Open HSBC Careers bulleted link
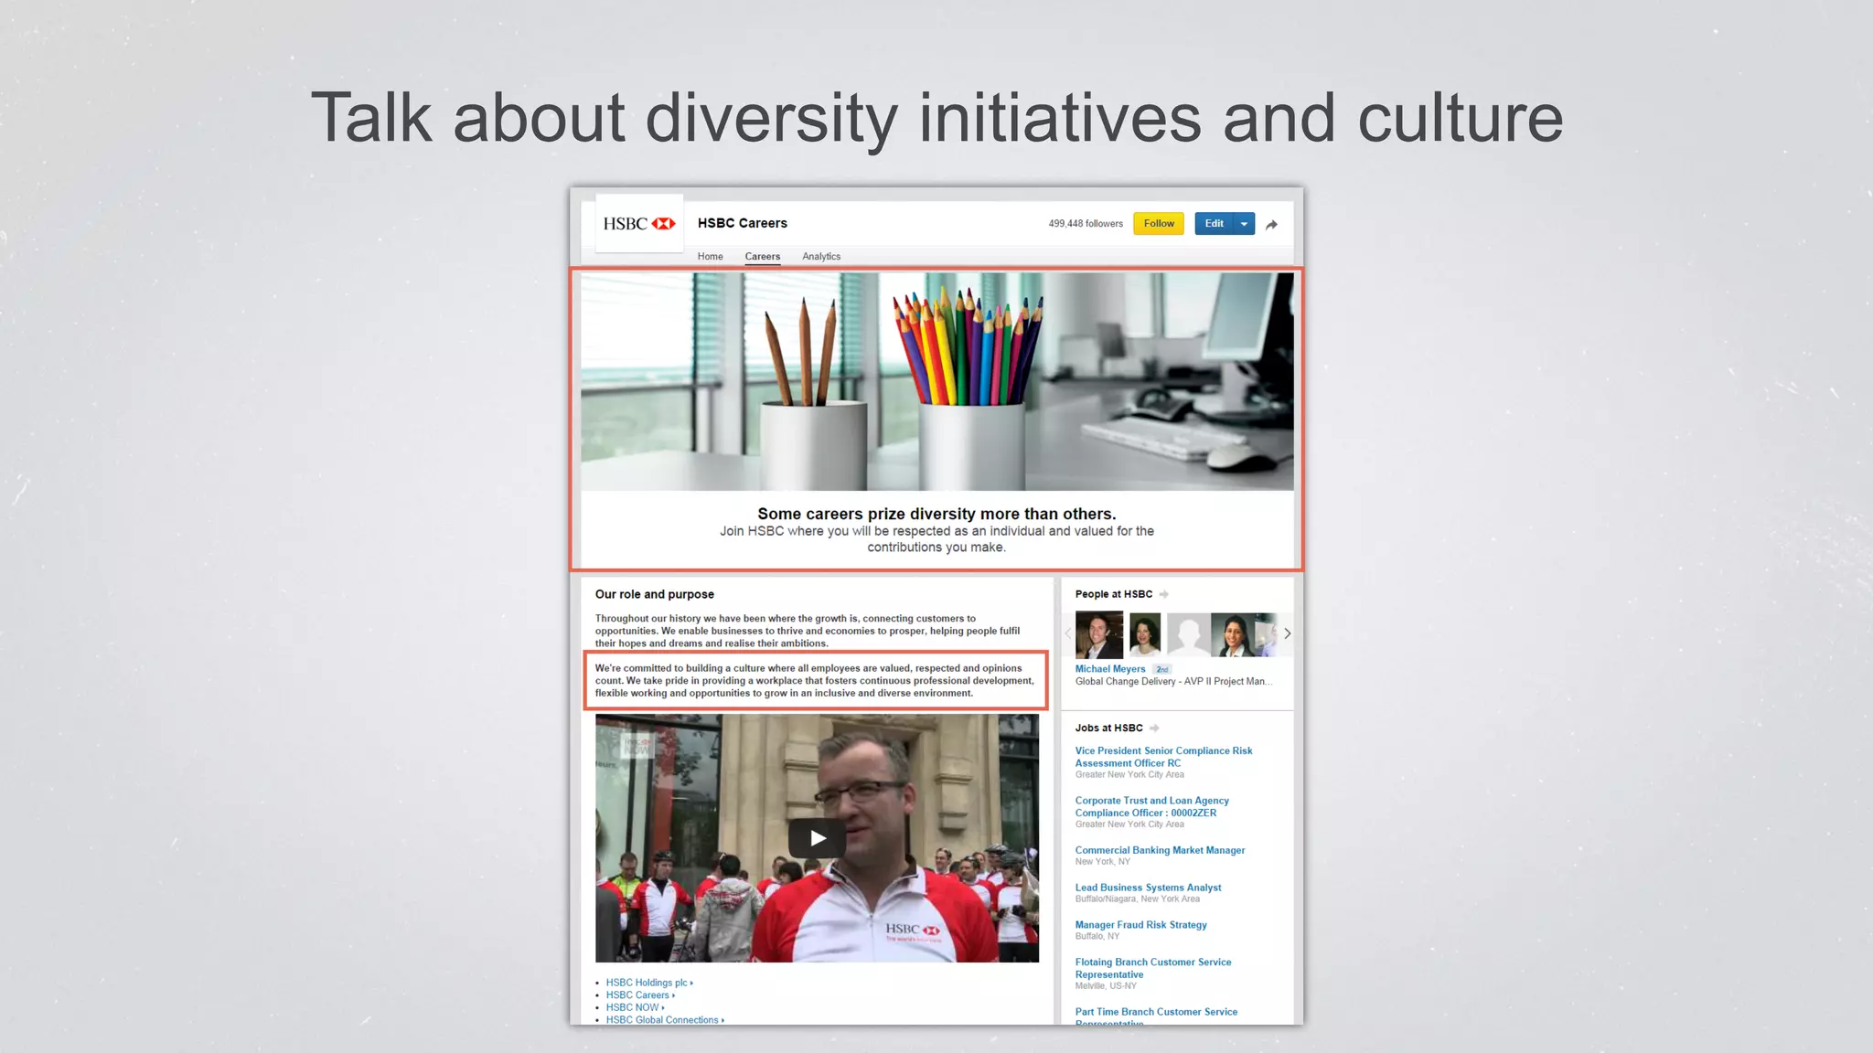Screen dimensions: 1873x1053 pyautogui.click(x=640, y=995)
